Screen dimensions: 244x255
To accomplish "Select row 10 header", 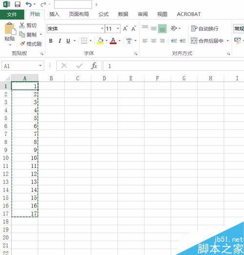I will [x=6, y=157].
